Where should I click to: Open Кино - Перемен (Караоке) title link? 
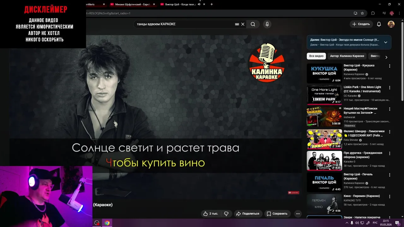pyautogui.click(x=362, y=196)
